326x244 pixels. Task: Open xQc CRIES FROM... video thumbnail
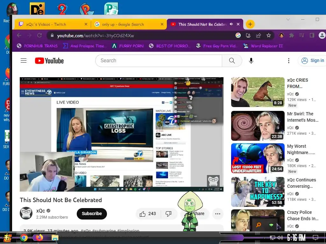point(258,92)
